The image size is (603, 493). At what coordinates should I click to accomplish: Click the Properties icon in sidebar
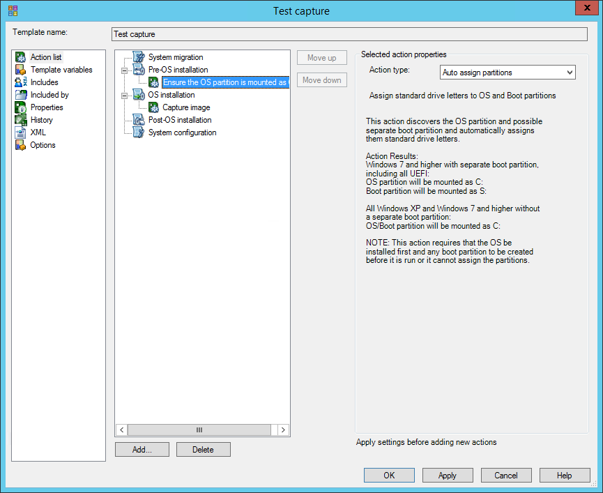21,107
